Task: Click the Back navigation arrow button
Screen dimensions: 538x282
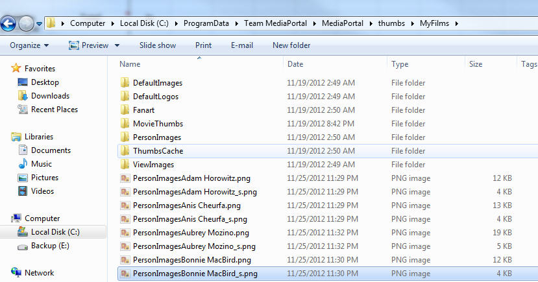Action: [8, 24]
